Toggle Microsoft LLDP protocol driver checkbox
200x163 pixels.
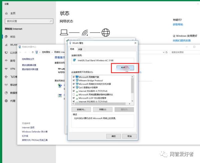73,98
